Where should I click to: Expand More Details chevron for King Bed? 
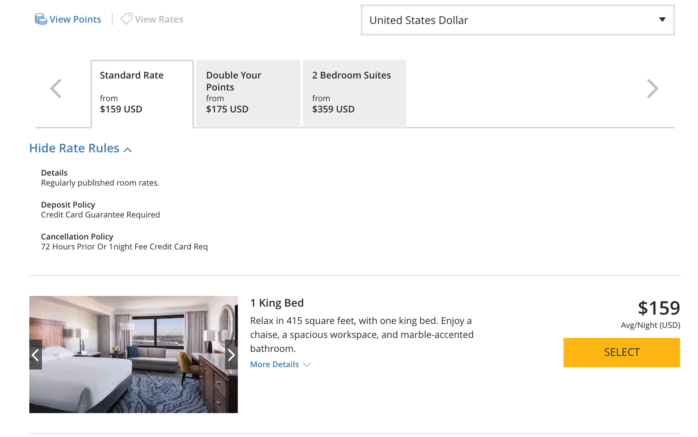pyautogui.click(x=307, y=364)
